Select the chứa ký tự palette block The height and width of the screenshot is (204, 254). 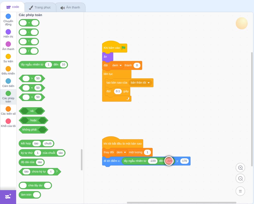tap(40, 172)
